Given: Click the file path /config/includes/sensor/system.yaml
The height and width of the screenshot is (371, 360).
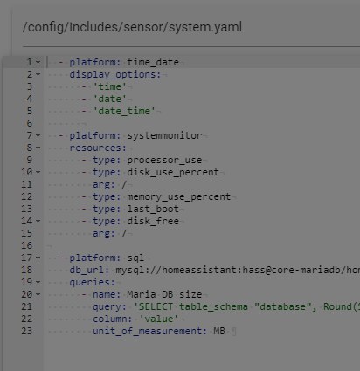Looking at the screenshot, I should pyautogui.click(x=132, y=27).
